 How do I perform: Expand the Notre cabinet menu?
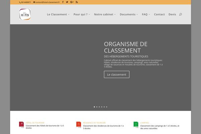point(105,14)
